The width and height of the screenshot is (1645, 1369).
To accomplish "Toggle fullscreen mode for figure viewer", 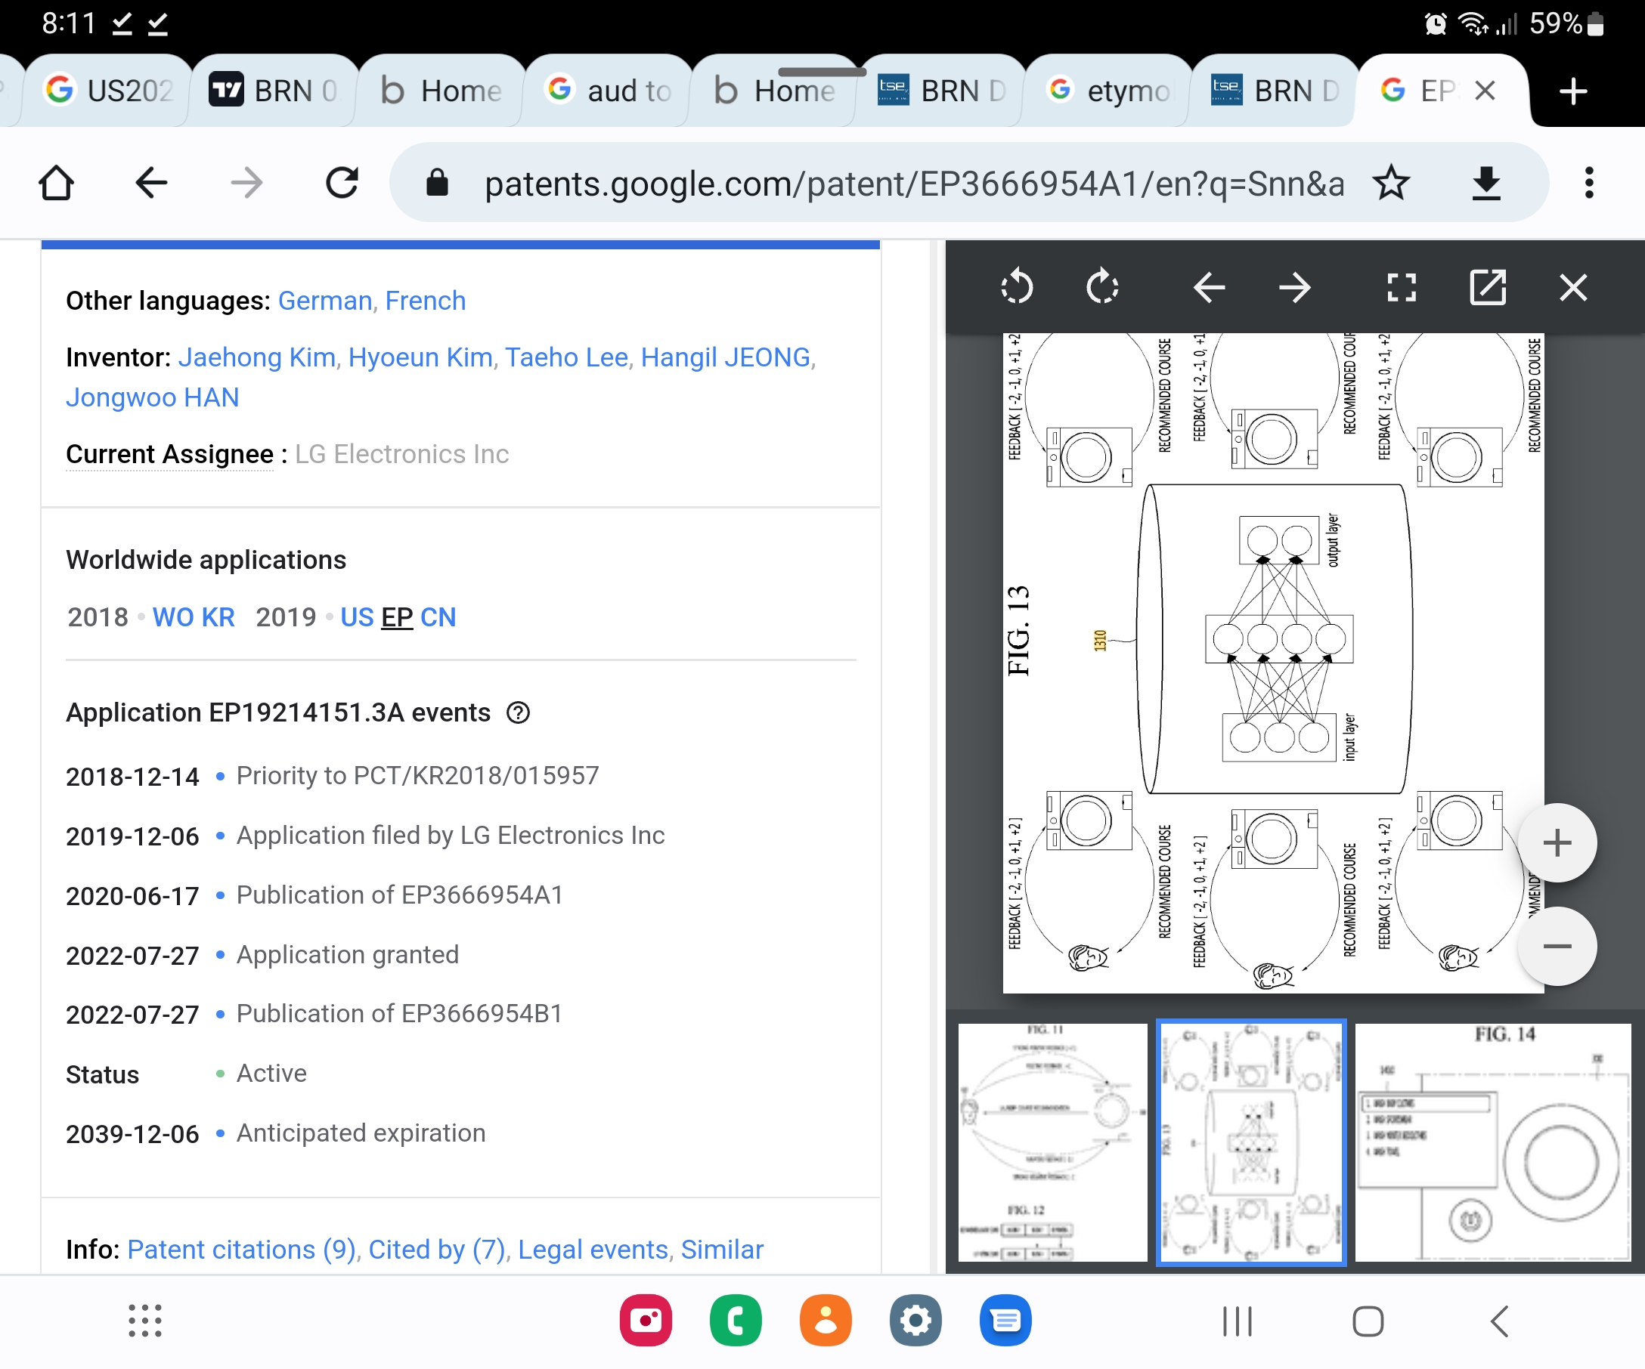I will [1402, 287].
